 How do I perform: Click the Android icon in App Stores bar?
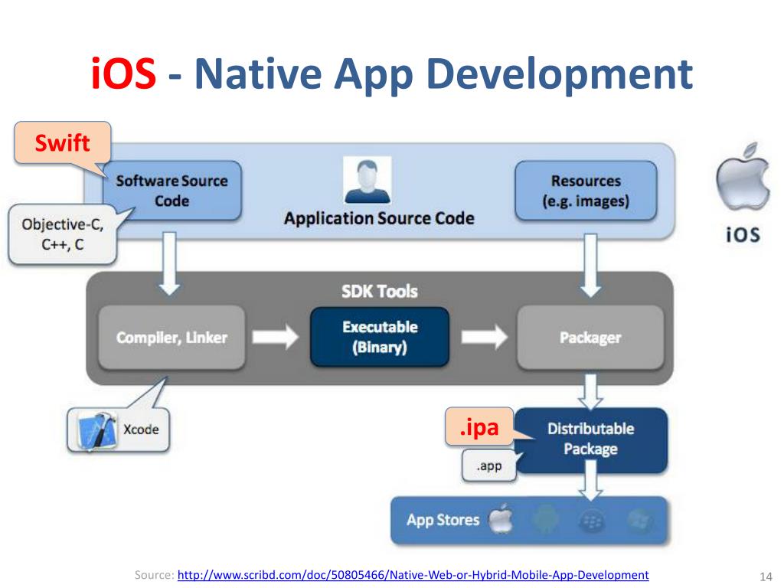click(547, 520)
